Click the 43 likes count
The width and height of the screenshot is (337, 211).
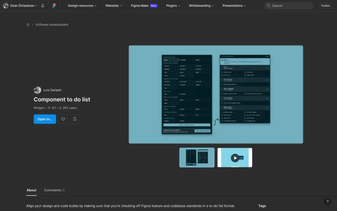pyautogui.click(x=52, y=108)
